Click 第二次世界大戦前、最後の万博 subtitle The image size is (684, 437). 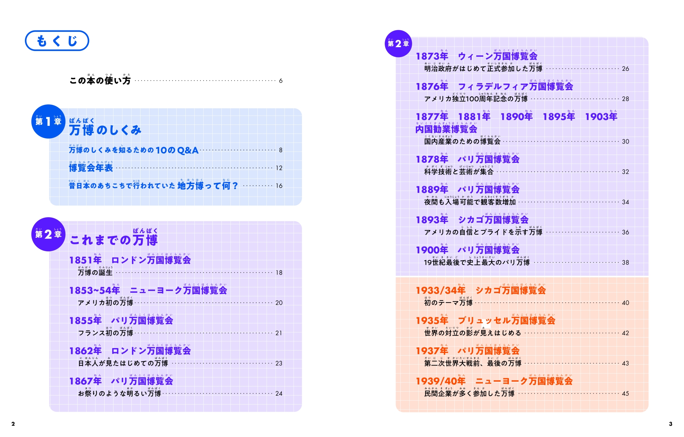tap(473, 363)
